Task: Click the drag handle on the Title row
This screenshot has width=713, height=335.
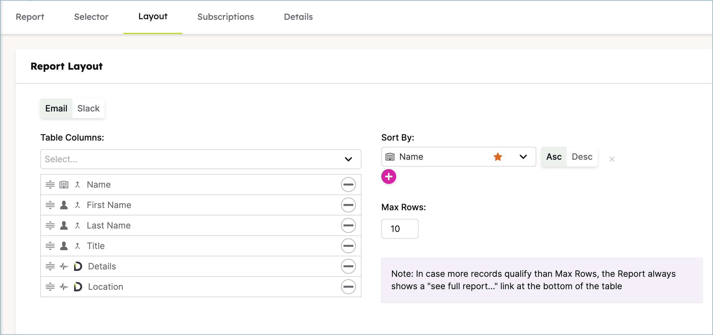Action: pyautogui.click(x=50, y=246)
